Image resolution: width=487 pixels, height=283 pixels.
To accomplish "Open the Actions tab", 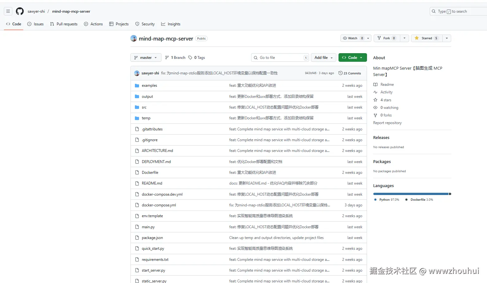I will (93, 24).
